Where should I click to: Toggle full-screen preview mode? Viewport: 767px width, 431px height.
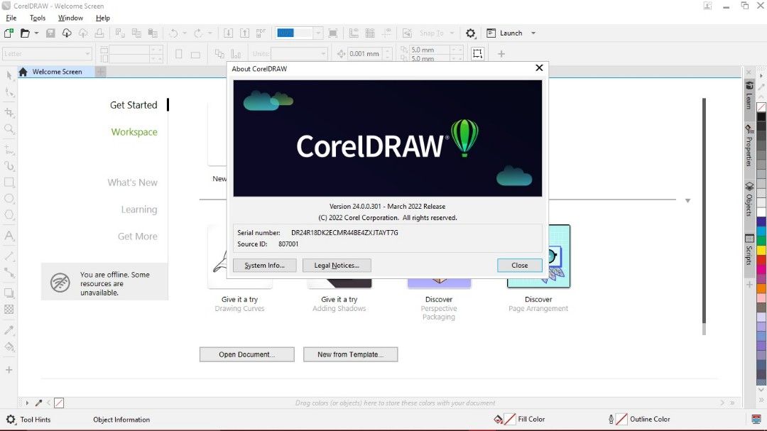coord(332,33)
